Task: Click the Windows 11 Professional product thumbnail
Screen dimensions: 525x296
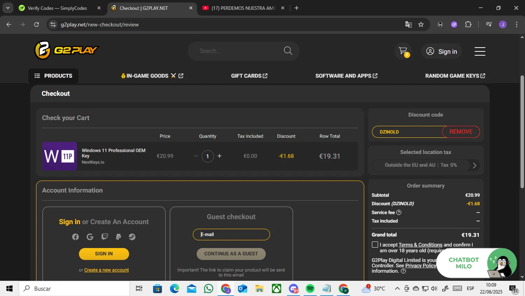Action: (x=59, y=156)
